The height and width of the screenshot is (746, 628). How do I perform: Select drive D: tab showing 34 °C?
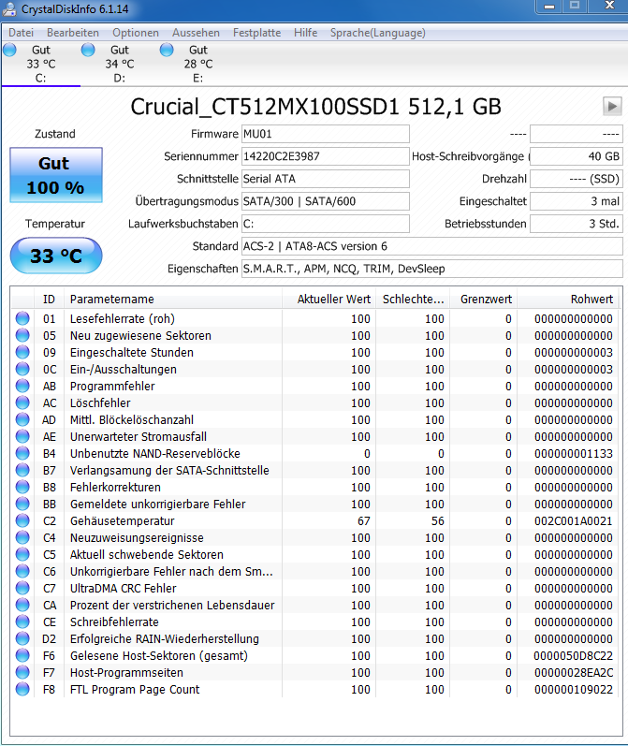120,64
